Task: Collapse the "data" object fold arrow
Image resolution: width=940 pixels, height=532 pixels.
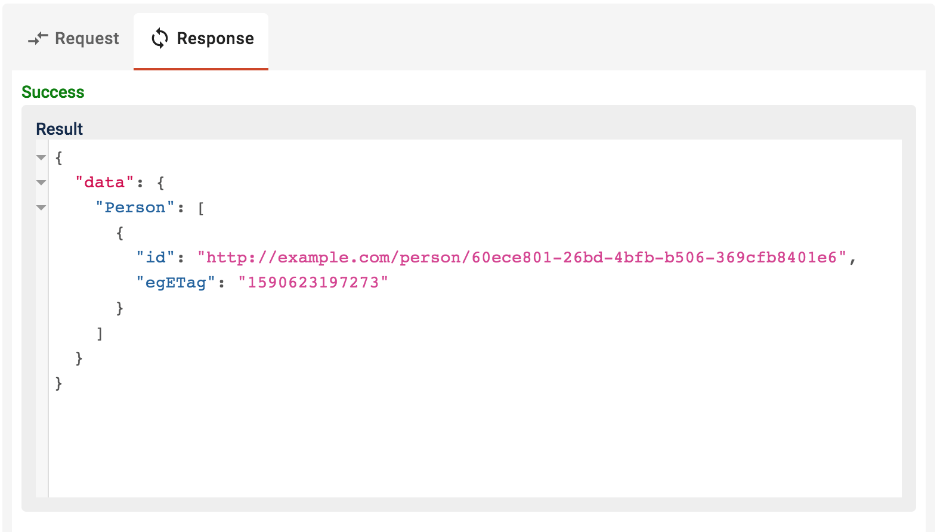Action: click(41, 183)
